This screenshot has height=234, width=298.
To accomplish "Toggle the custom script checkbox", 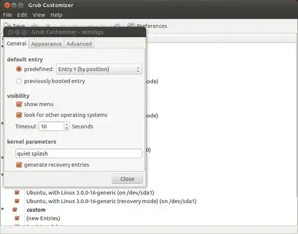I will point(15,210).
